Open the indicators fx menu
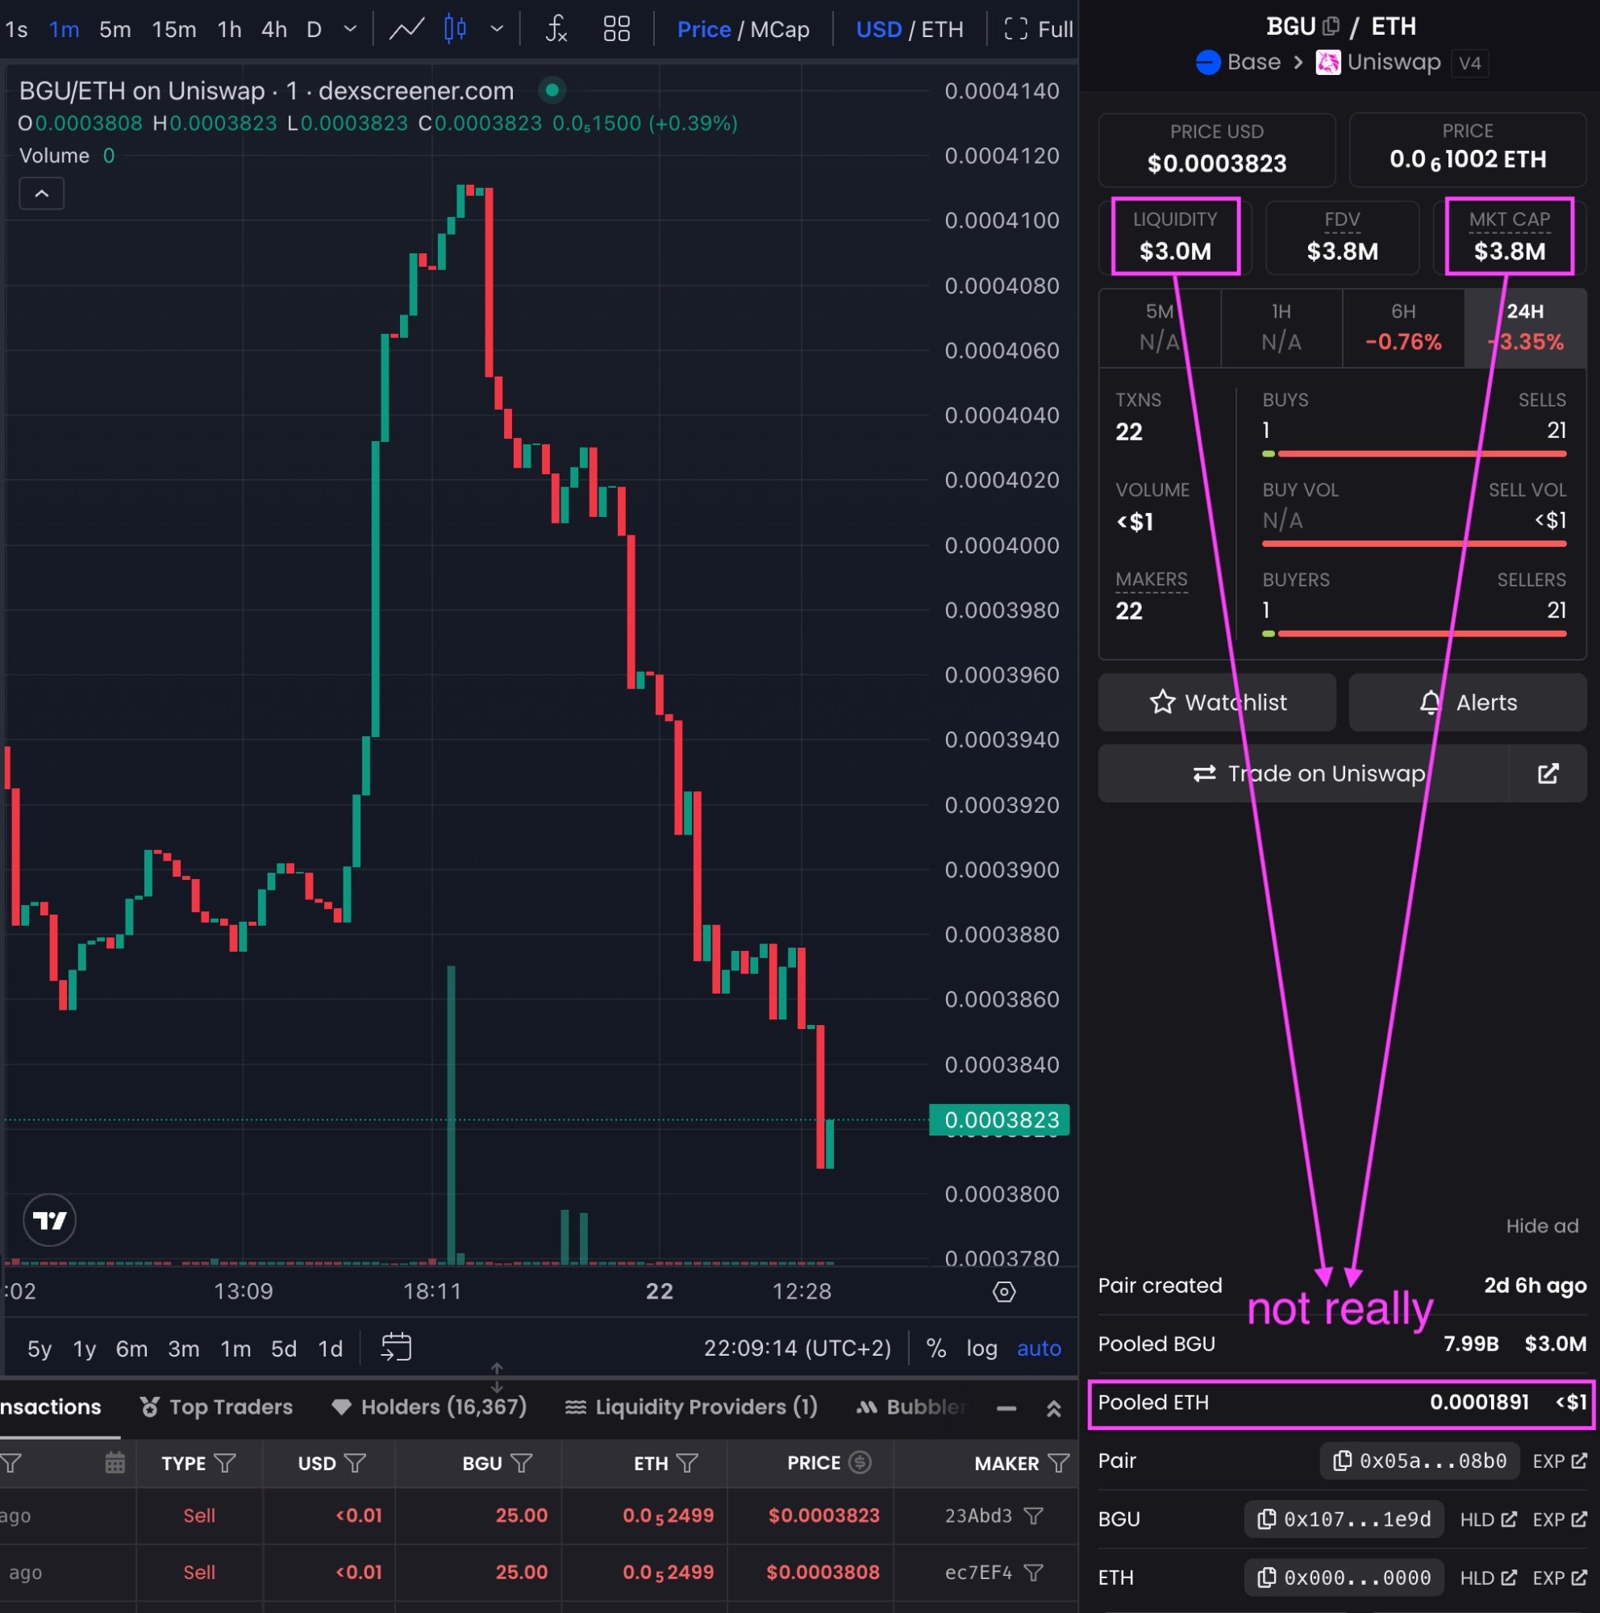The image size is (1600, 1613). click(556, 29)
